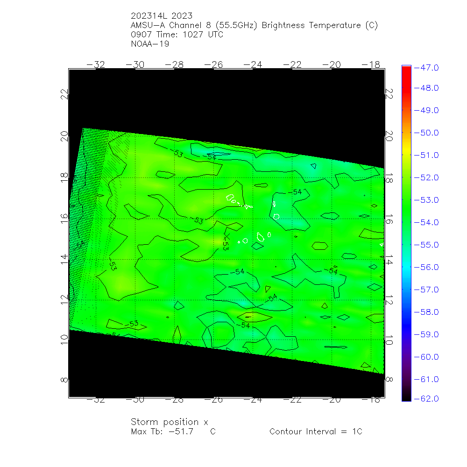
Task: Click the -59.0 colour scale label
Action: point(426,334)
